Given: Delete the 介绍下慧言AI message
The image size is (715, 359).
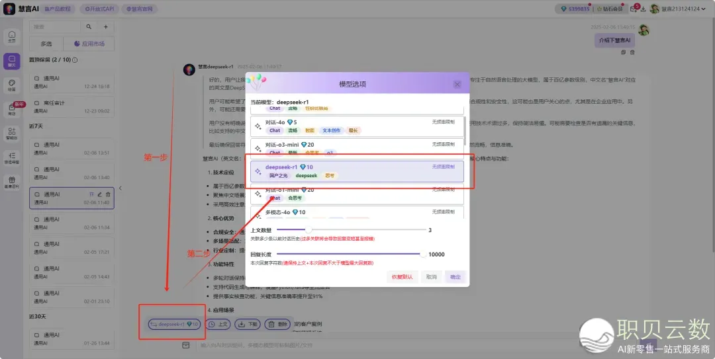Looking at the screenshot, I should tap(632, 52).
